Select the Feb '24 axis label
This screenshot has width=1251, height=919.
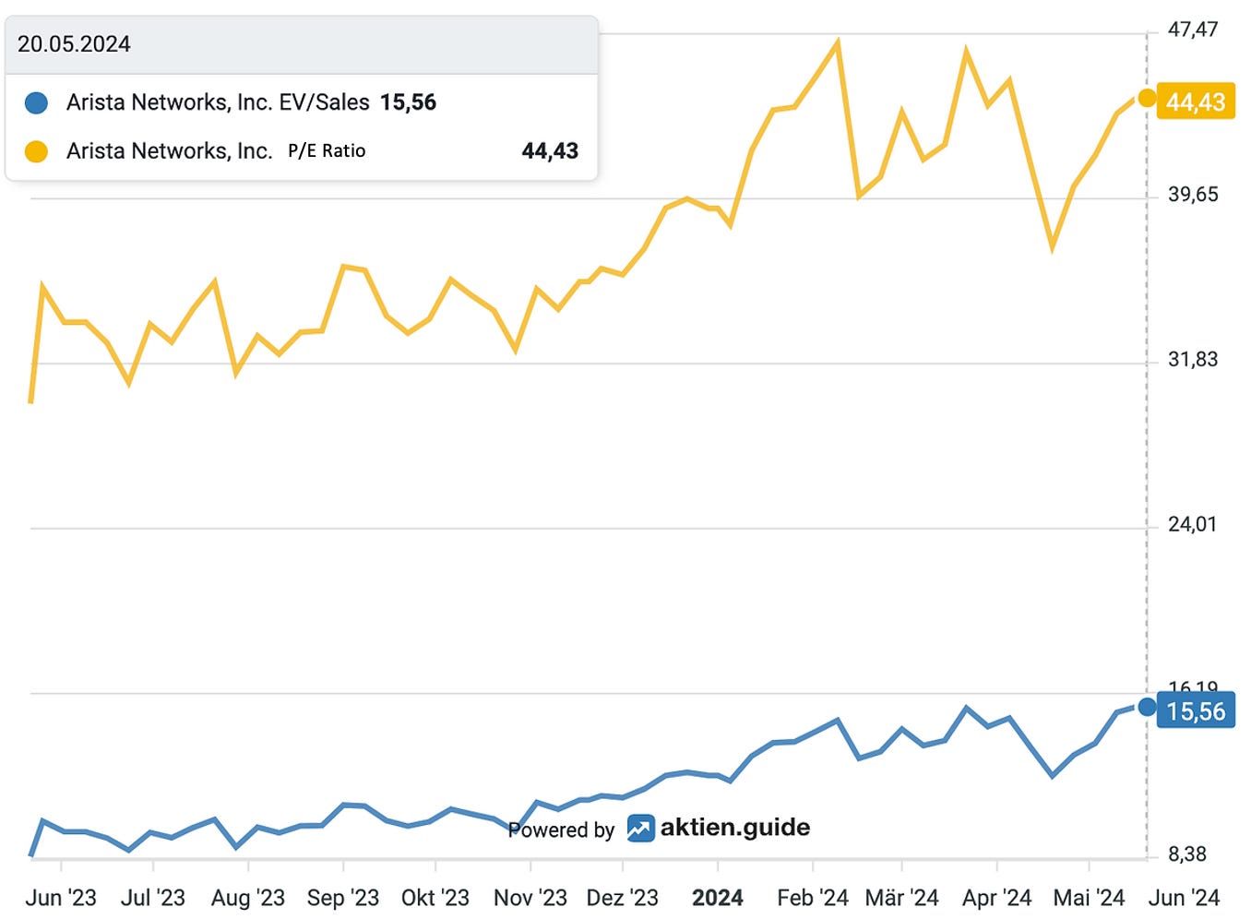point(813,897)
